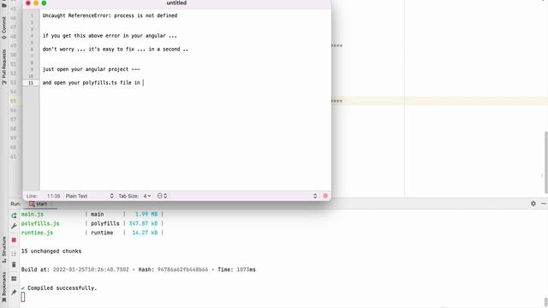
Task: Click the console input cursor box
Action: coord(23,297)
